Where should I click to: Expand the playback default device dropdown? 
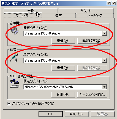pos(105,33)
